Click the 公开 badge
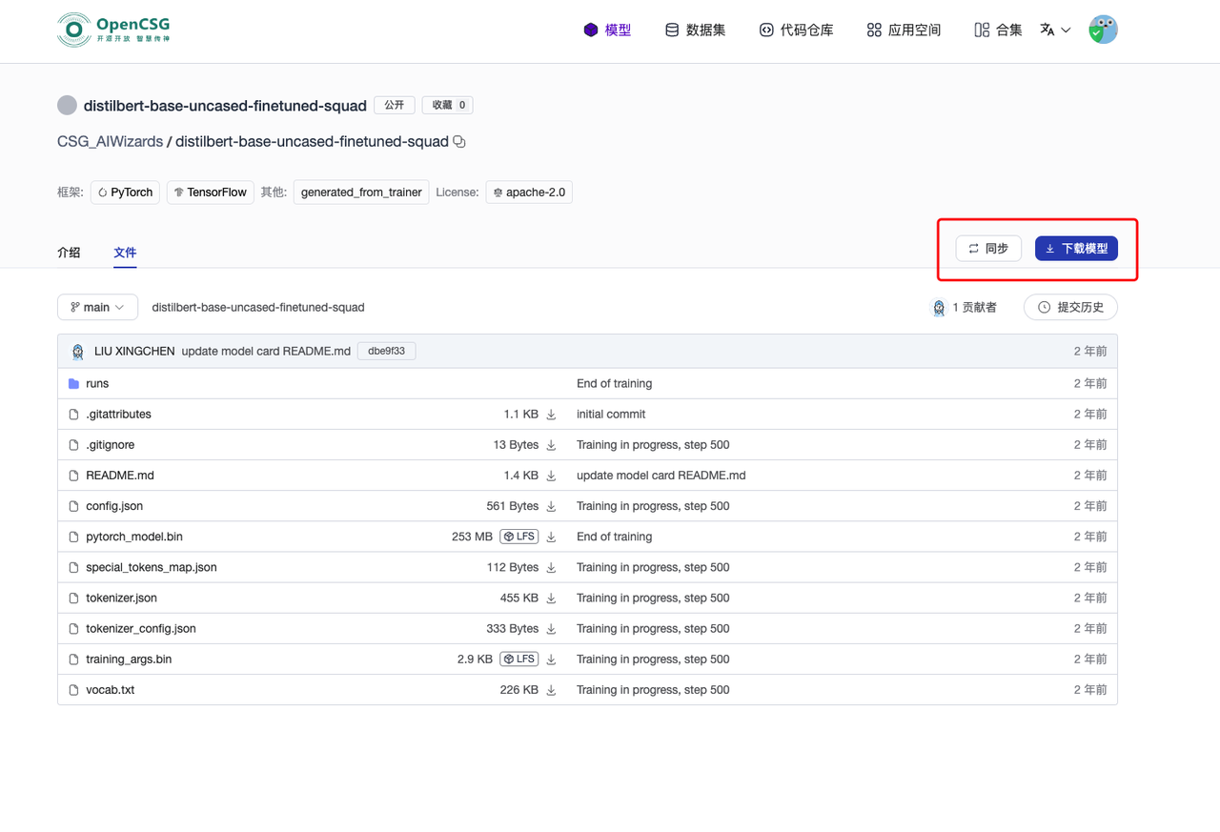Viewport: 1220px width, 832px height. pos(395,105)
